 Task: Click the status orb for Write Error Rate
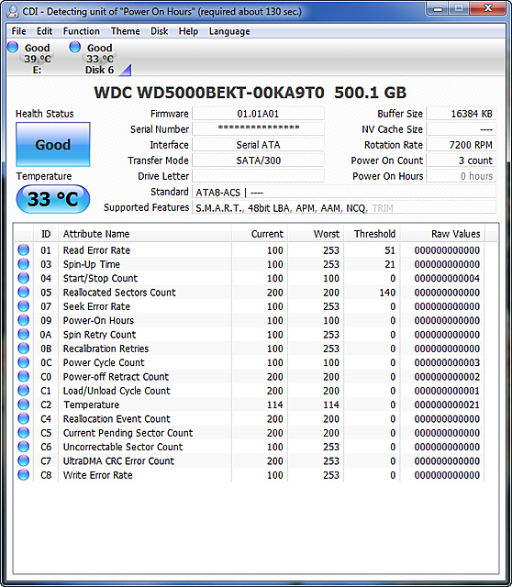point(23,475)
